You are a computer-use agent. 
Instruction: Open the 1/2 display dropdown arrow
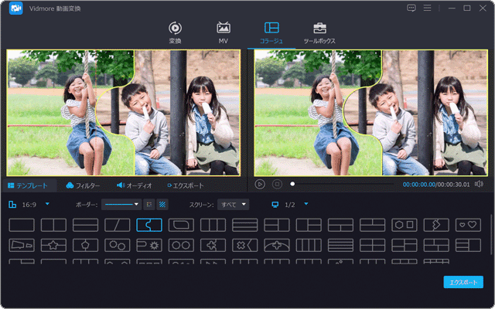[306, 204]
